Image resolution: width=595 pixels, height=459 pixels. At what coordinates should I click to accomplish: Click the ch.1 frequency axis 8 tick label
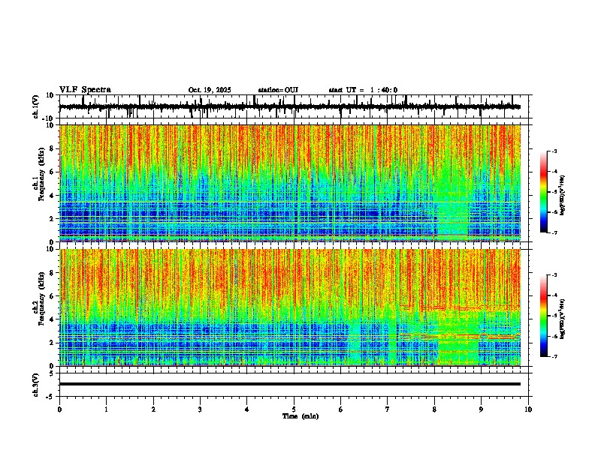[x=53, y=148]
